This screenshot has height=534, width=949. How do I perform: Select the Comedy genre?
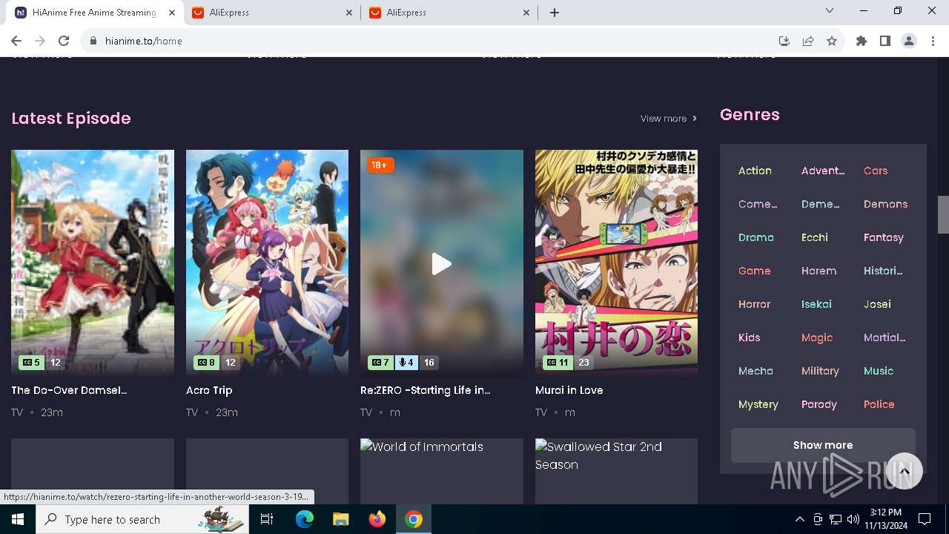click(758, 204)
